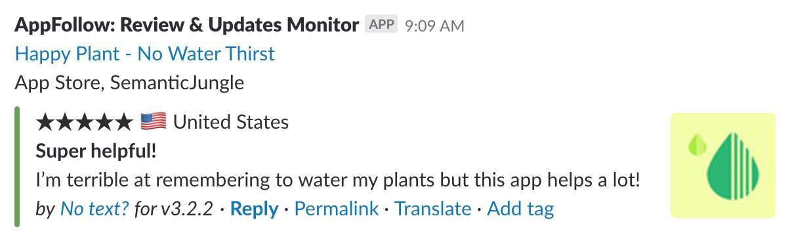Image resolution: width=790 pixels, height=239 pixels.
Task: Click the gray APP badge
Action: [381, 25]
